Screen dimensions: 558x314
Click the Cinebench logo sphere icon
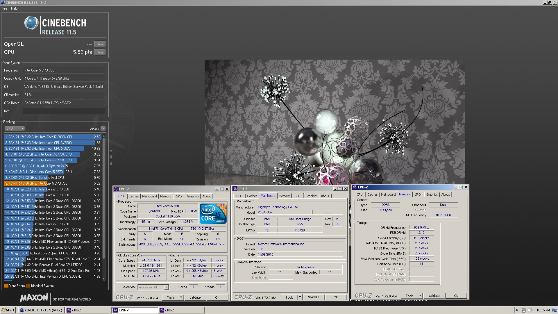point(31,23)
